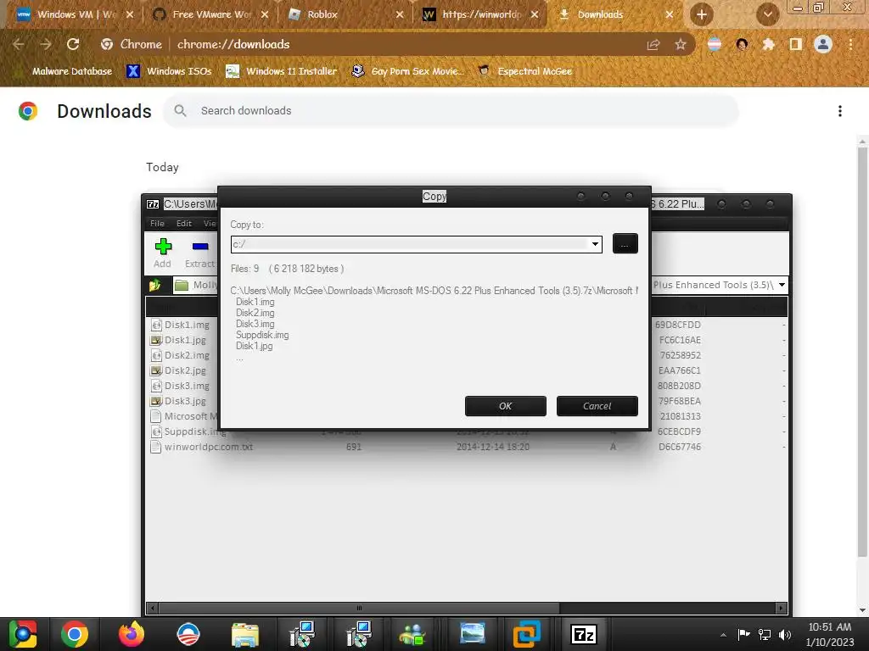Show hidden tray icons arrow
The width and height of the screenshot is (869, 651).
(723, 635)
